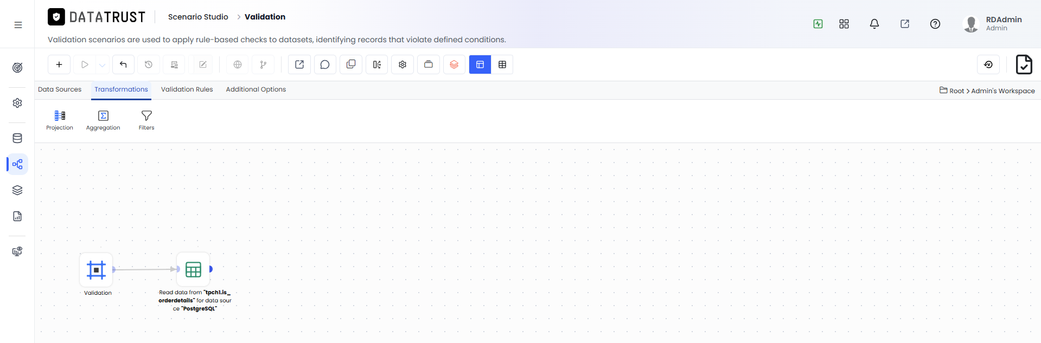Select the Projection transformation
Image resolution: width=1041 pixels, height=343 pixels.
60,120
